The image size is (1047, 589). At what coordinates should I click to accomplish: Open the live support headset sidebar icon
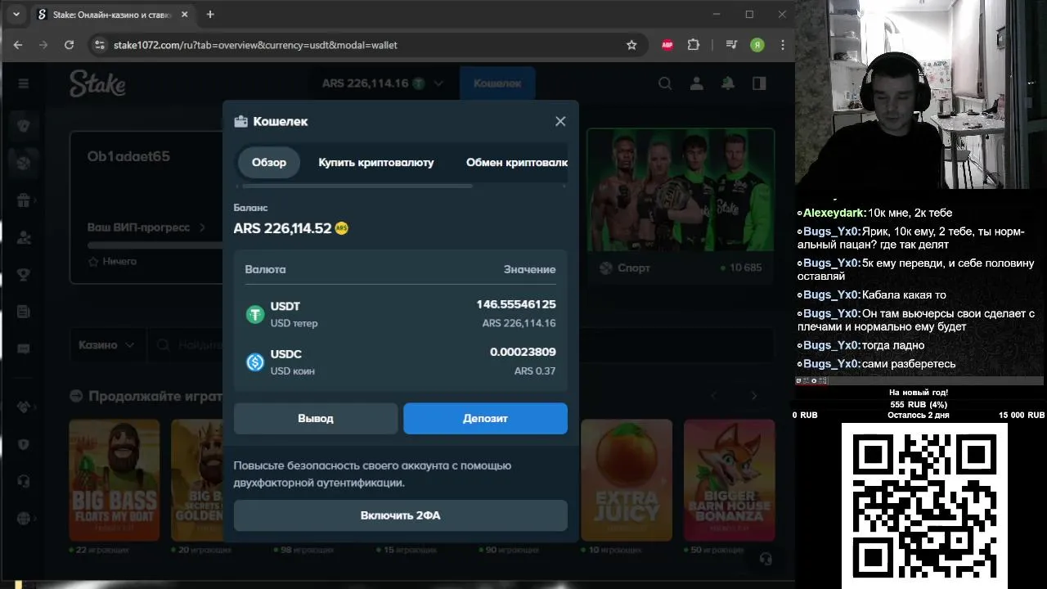(23, 481)
